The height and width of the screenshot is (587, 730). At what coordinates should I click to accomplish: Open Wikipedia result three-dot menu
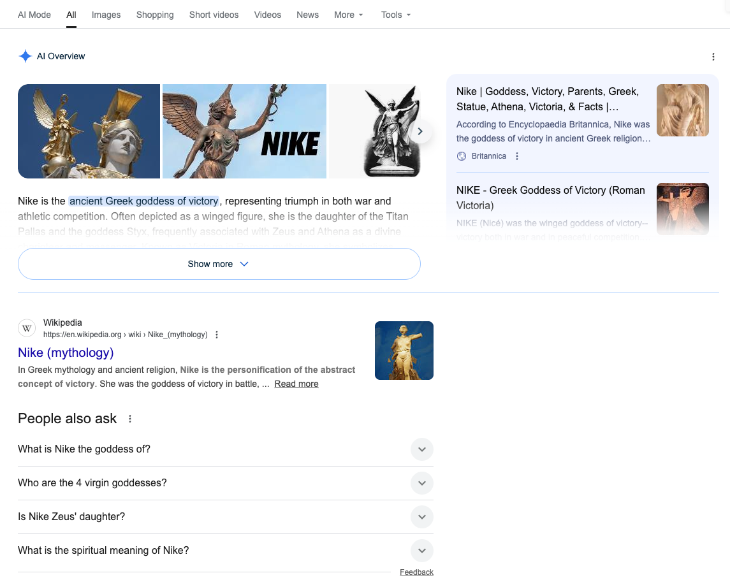[x=217, y=335]
